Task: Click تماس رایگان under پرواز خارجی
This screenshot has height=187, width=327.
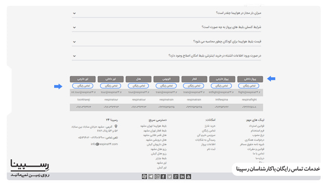Action: coord(221,85)
